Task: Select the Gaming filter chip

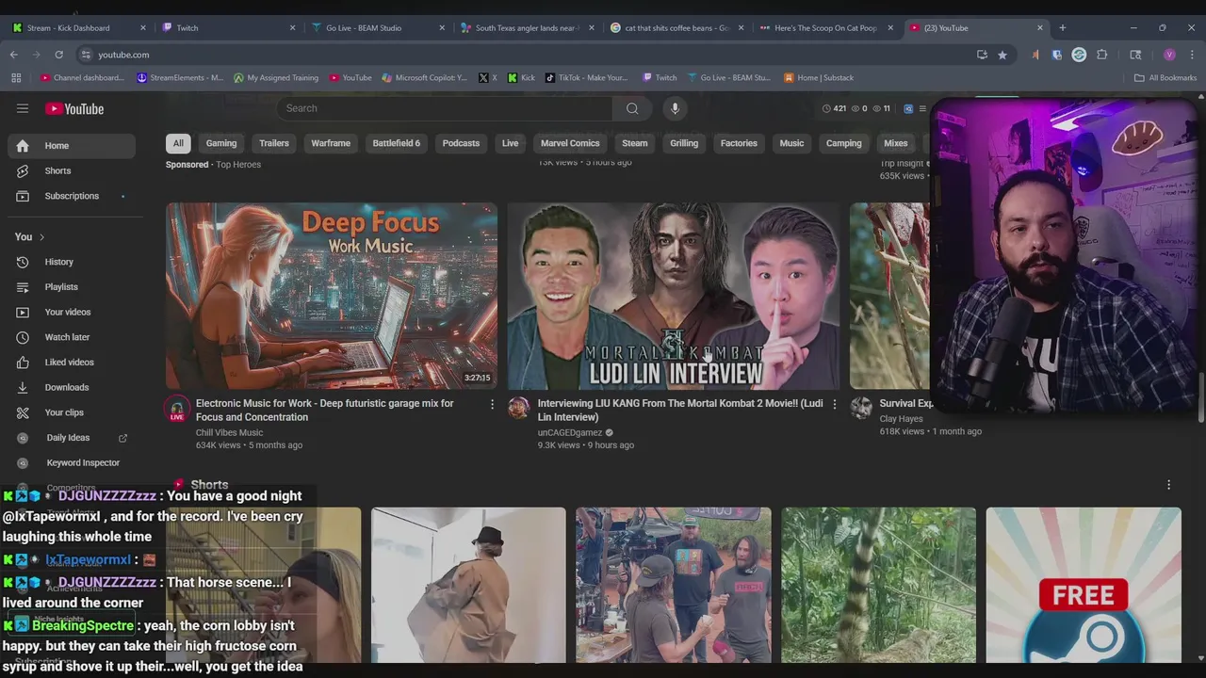Action: [221, 143]
